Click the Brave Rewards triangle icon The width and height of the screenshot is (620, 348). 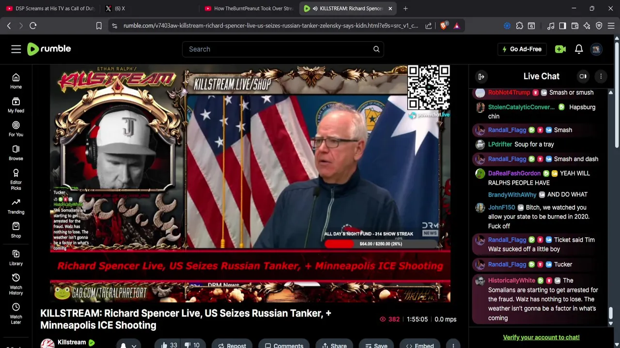457,26
